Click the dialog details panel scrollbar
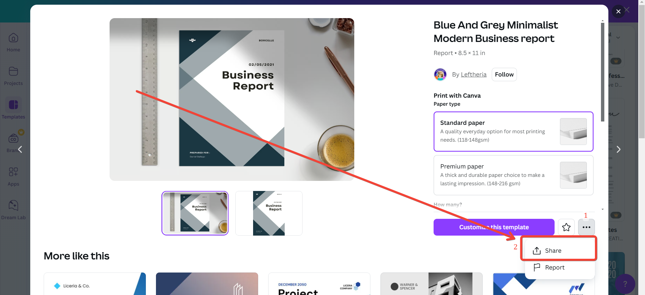The height and width of the screenshot is (295, 645). [603, 72]
